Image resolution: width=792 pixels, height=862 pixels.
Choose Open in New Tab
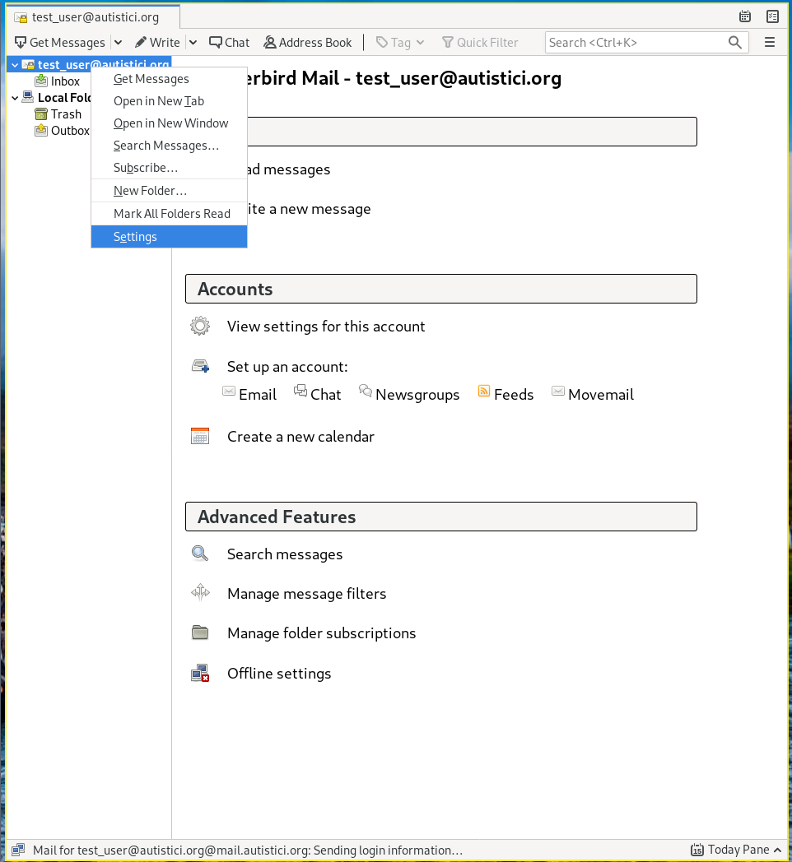[169, 101]
